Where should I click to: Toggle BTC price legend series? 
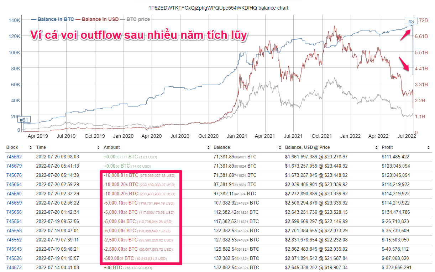coord(138,19)
